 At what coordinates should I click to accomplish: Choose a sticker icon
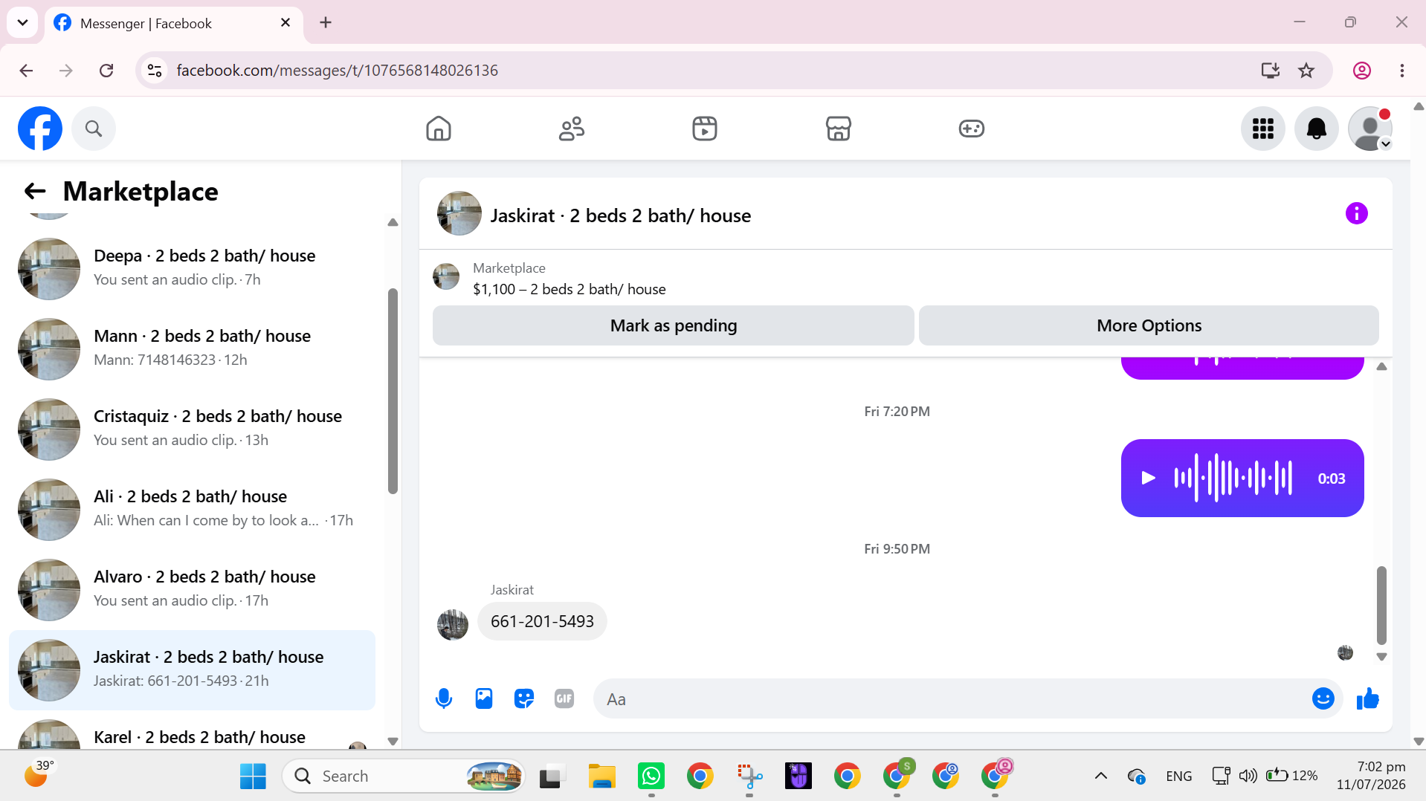524,698
